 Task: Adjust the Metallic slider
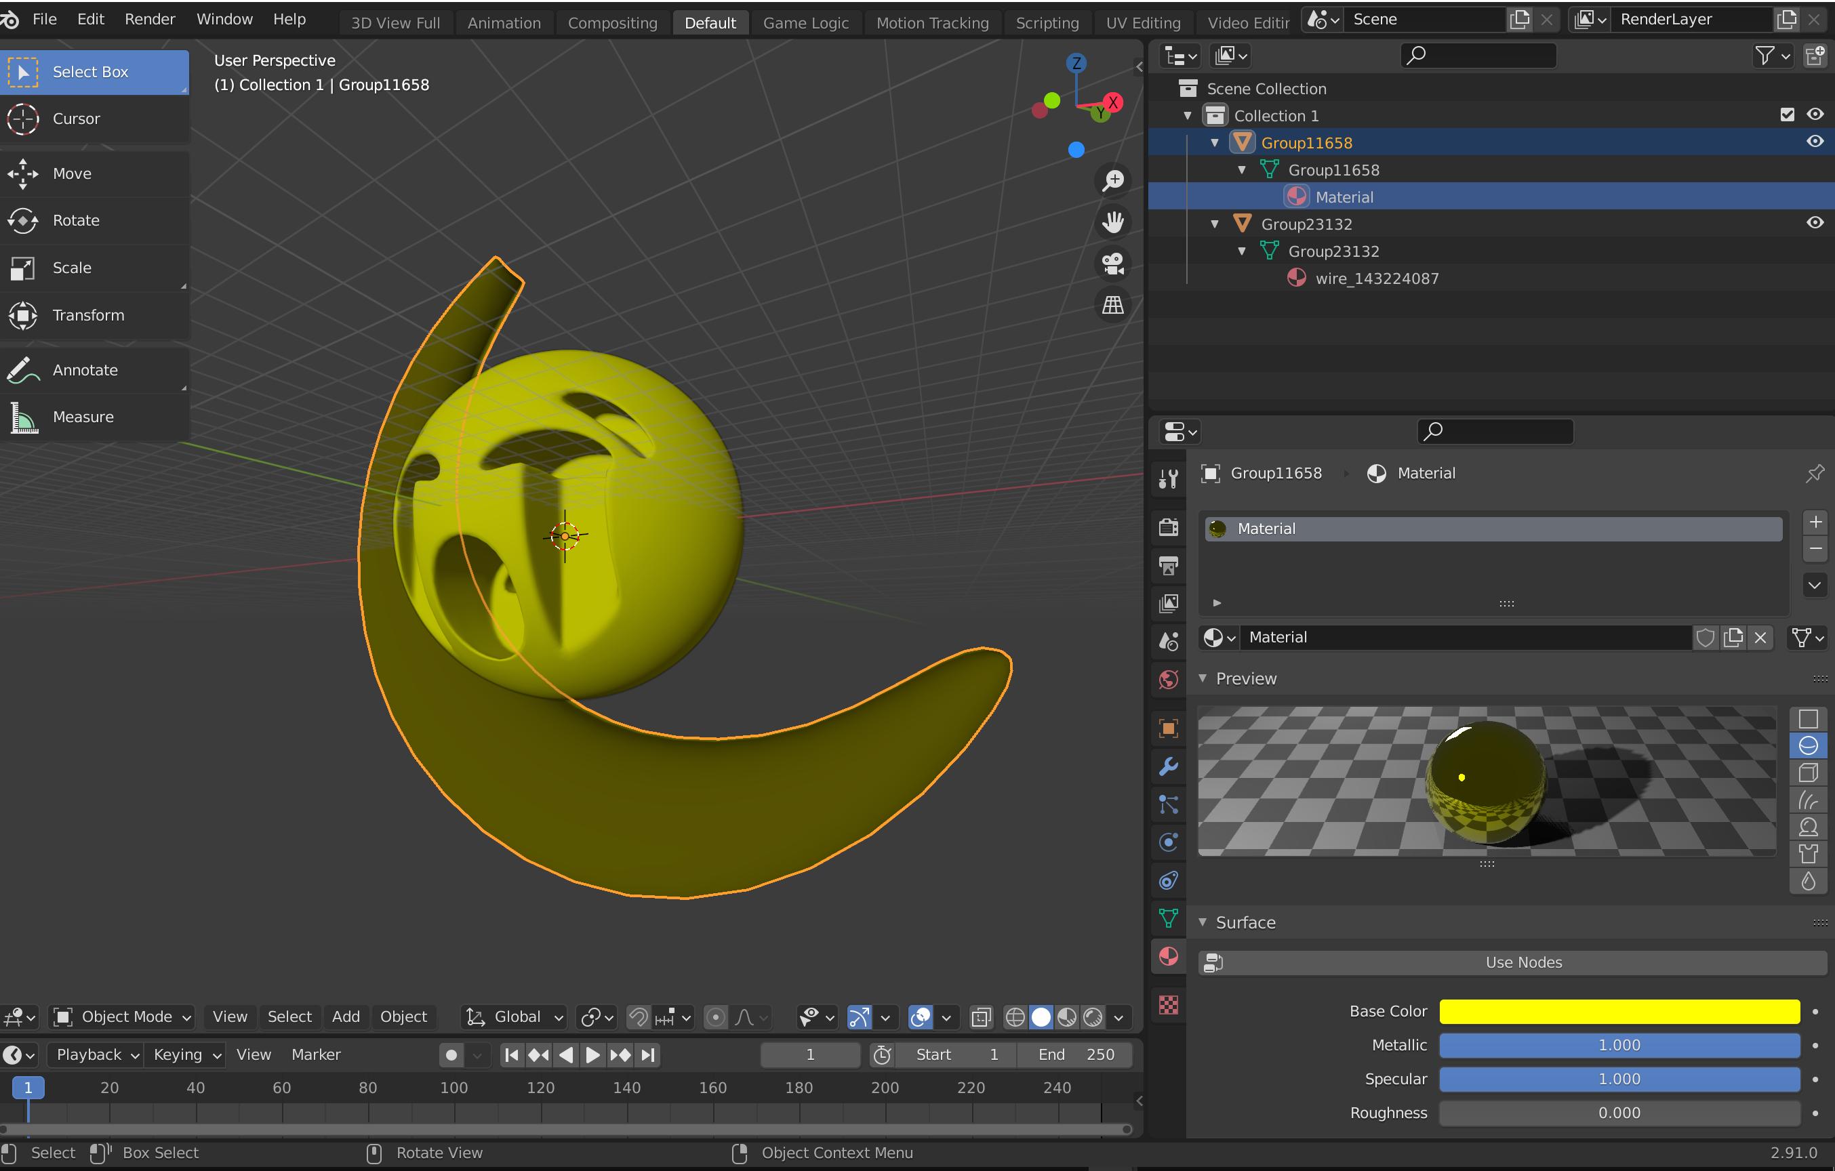[1619, 1045]
